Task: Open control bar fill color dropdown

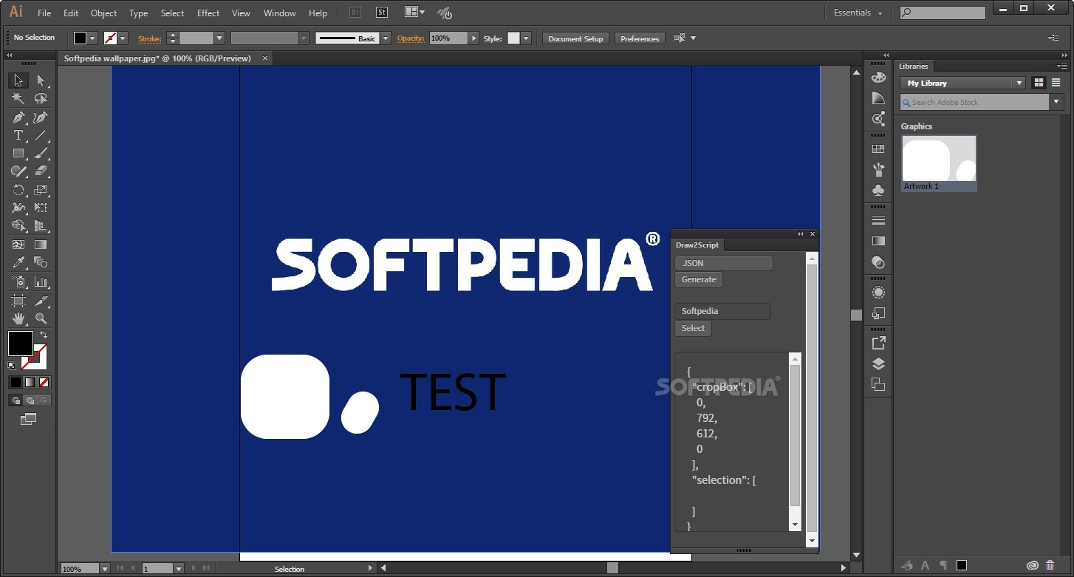Action: pos(93,38)
